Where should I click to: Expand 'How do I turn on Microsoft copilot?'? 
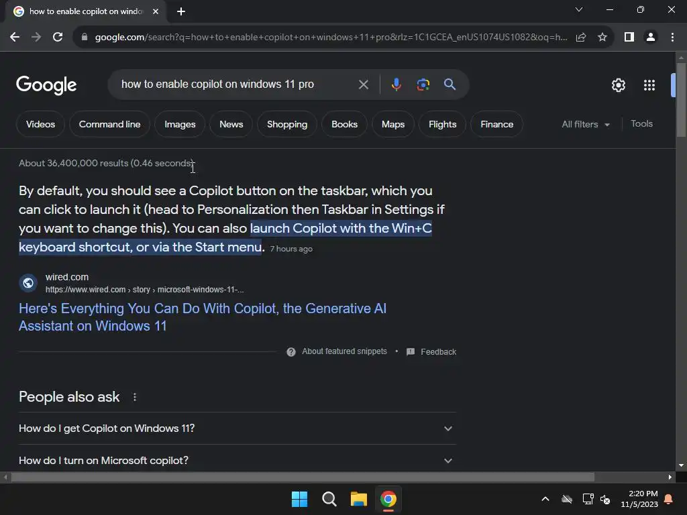[x=237, y=460]
